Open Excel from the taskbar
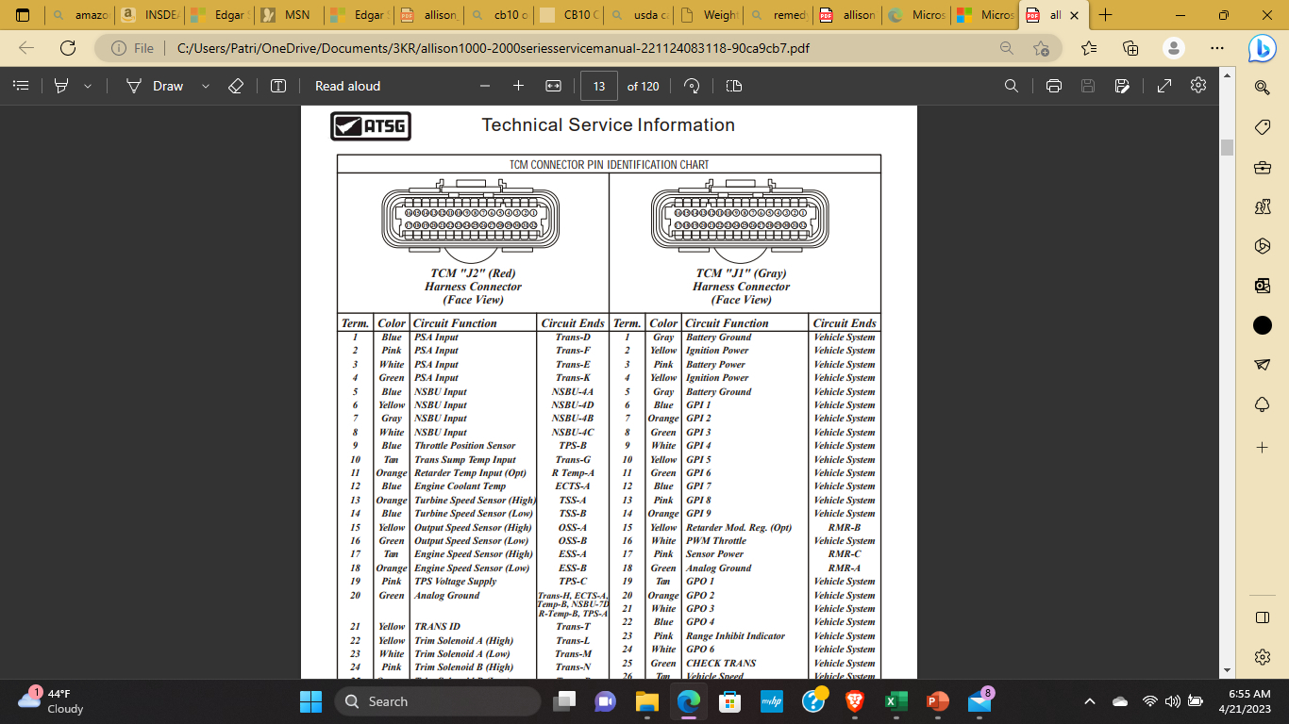Viewport: 1289px width, 724px height. (x=895, y=701)
